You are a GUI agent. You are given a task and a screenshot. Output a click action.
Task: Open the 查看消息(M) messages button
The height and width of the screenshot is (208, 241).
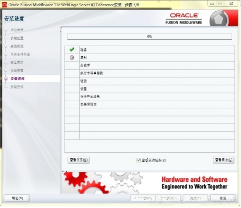(x=78, y=160)
